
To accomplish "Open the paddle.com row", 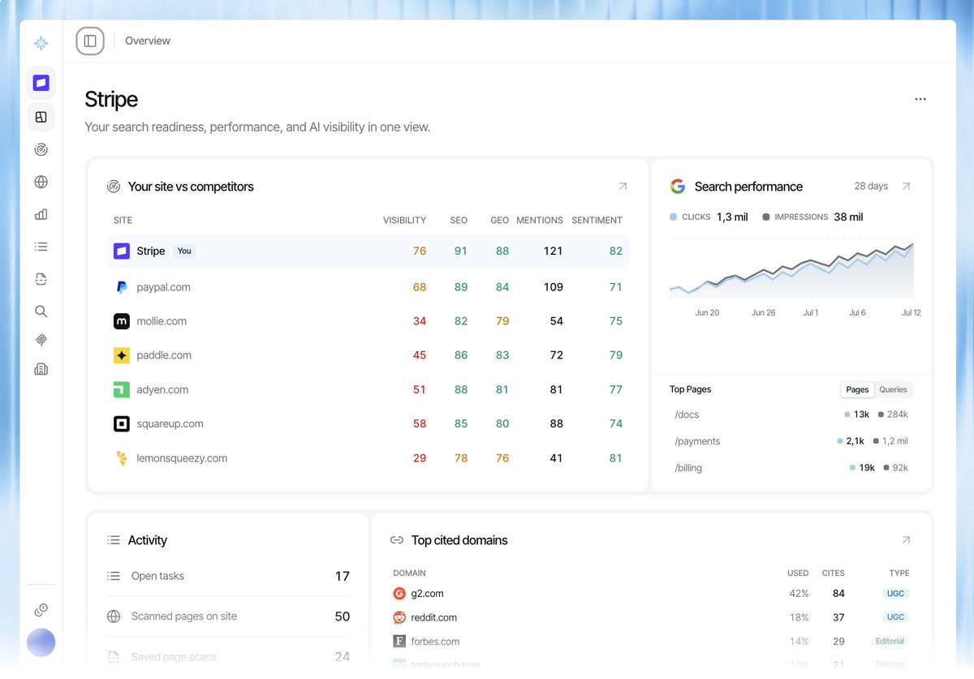I will coord(368,355).
